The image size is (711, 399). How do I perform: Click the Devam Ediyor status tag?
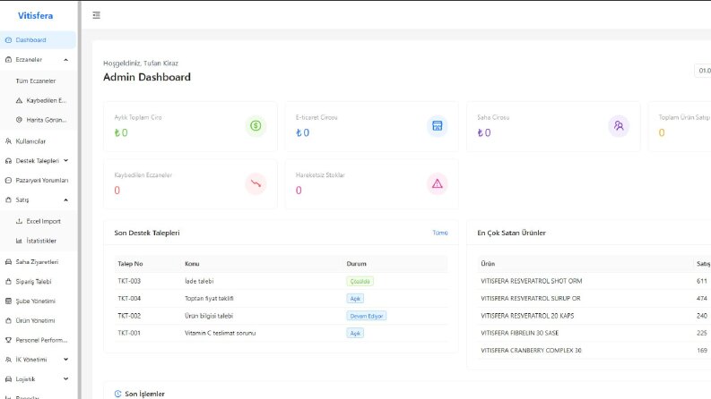367,316
